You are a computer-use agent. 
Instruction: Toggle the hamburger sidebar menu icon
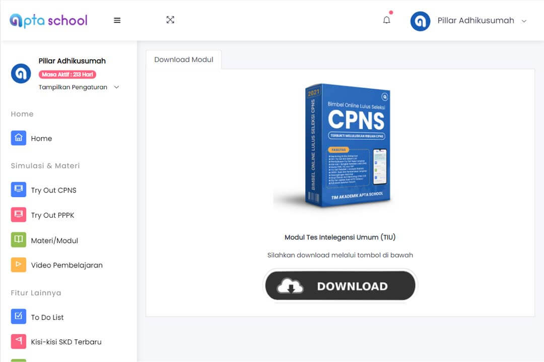point(117,21)
